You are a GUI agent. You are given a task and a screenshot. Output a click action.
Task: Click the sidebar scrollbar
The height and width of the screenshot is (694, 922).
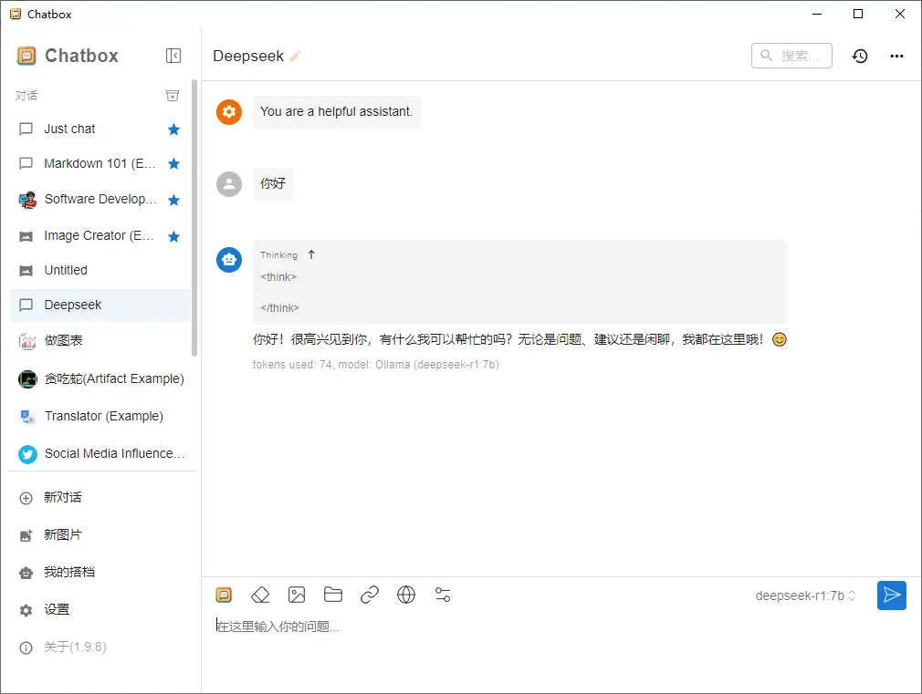point(194,217)
